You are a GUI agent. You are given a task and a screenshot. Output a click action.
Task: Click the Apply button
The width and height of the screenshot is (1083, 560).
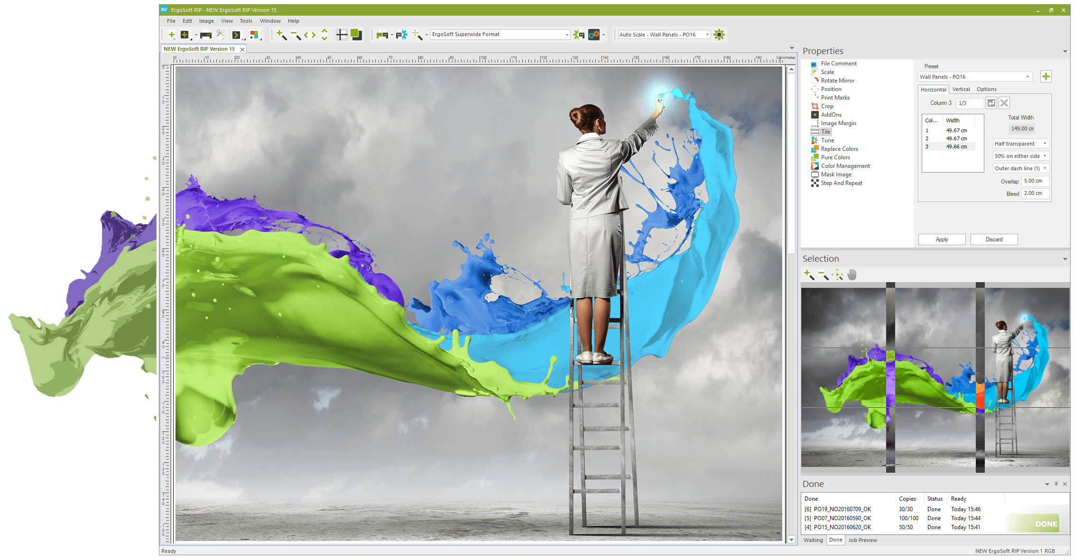click(942, 239)
